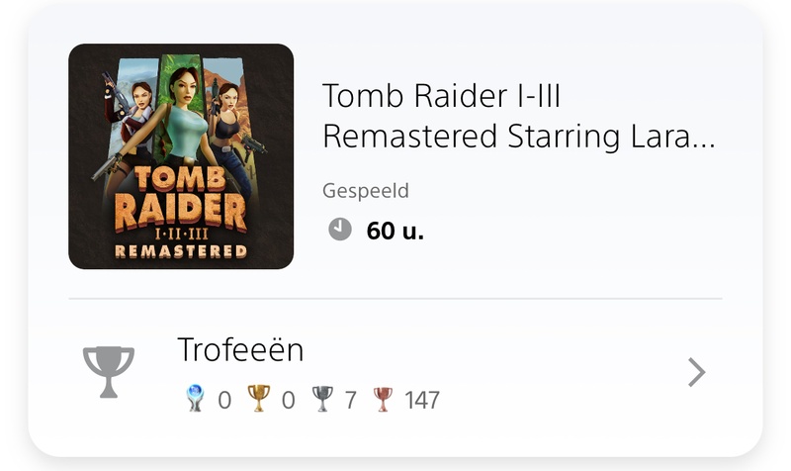
Task: Select the platinum trophy icon
Action: click(x=195, y=399)
